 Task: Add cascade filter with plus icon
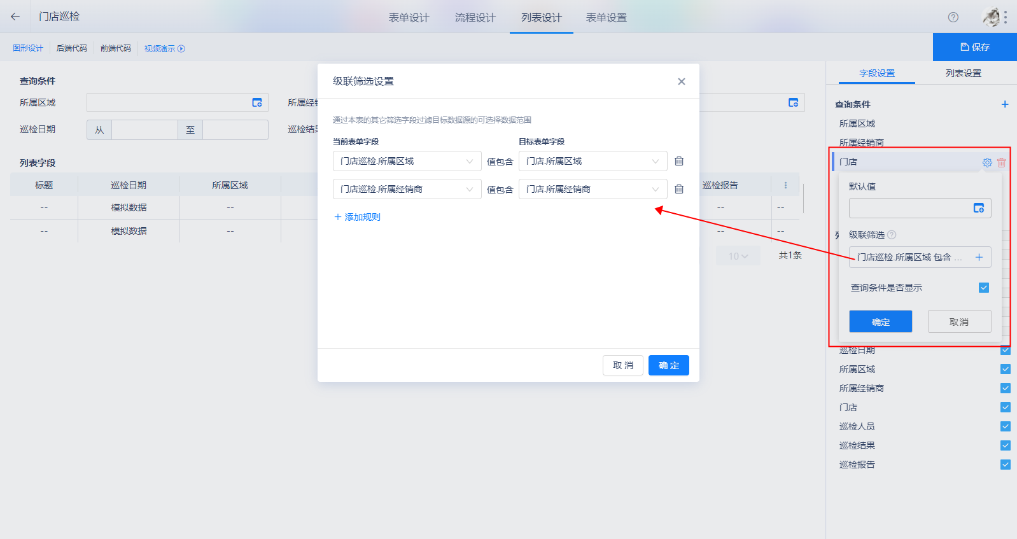pos(979,257)
